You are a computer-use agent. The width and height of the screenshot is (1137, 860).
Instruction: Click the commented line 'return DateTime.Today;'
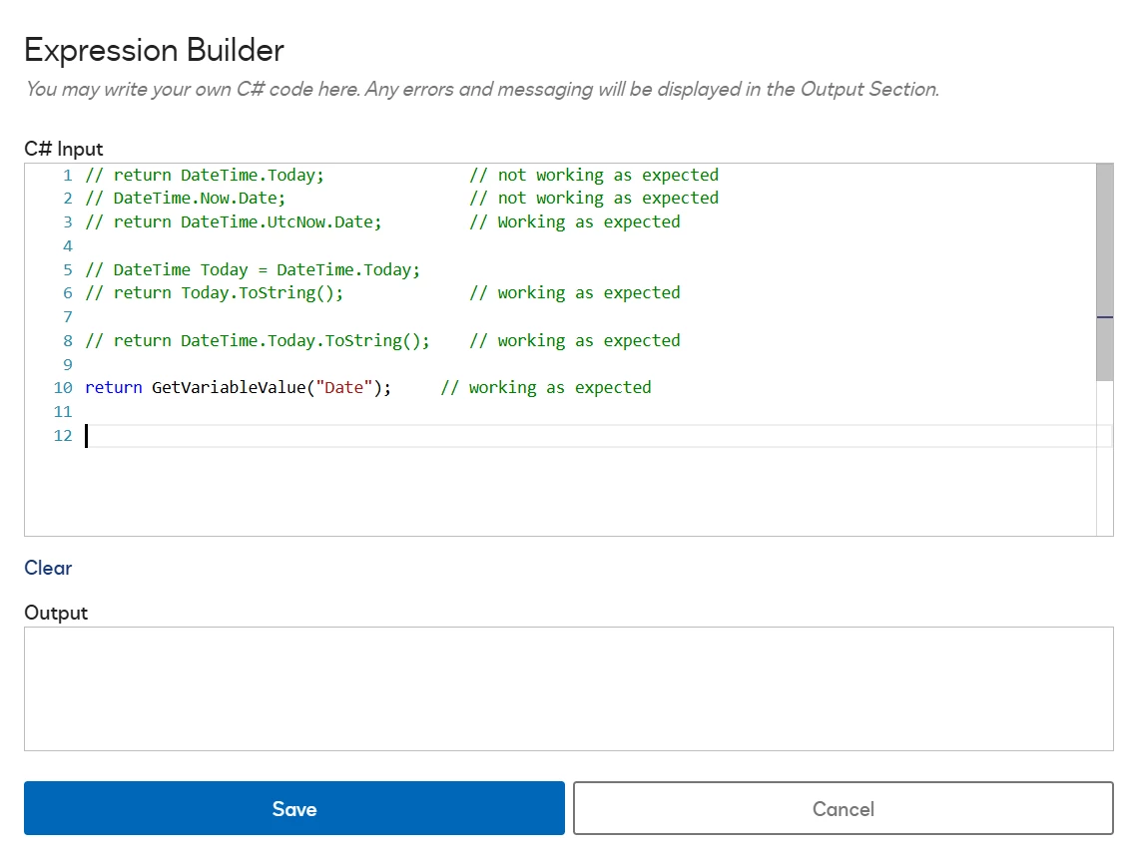(205, 175)
